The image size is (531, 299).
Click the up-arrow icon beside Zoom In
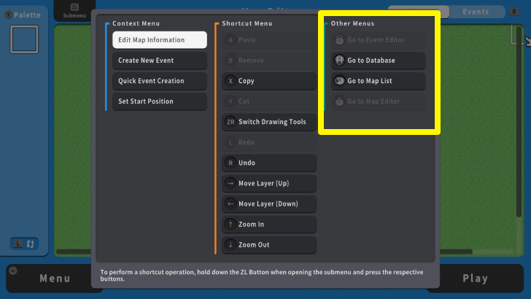click(x=230, y=224)
